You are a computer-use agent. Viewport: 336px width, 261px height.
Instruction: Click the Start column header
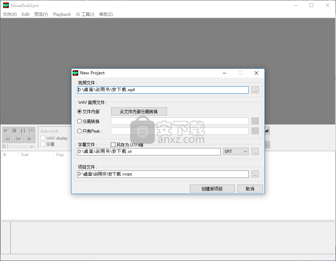tap(35, 154)
